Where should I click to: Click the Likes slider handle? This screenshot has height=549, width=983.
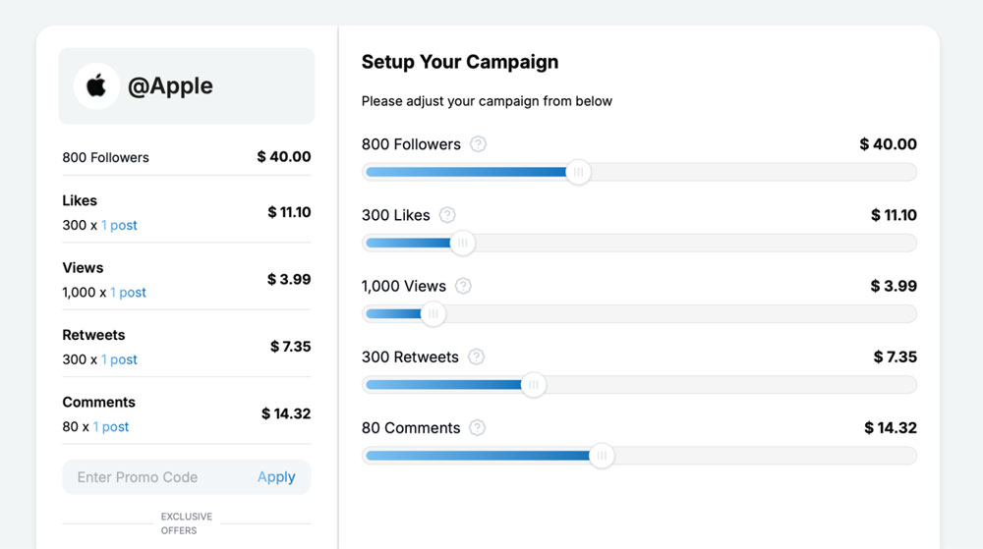point(462,244)
